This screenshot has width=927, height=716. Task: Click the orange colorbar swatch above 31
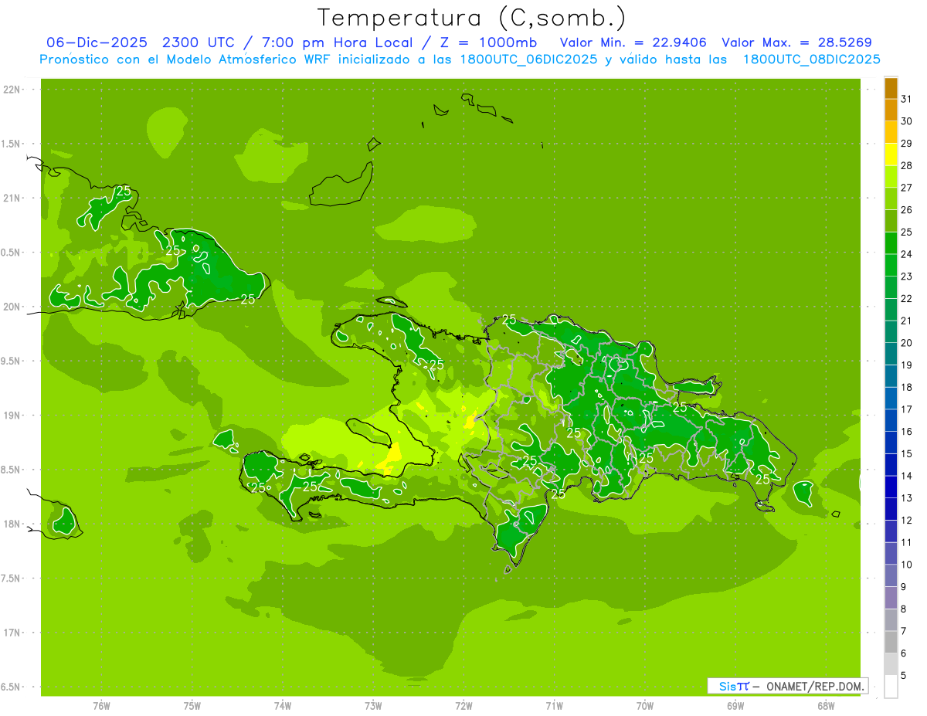(x=891, y=88)
